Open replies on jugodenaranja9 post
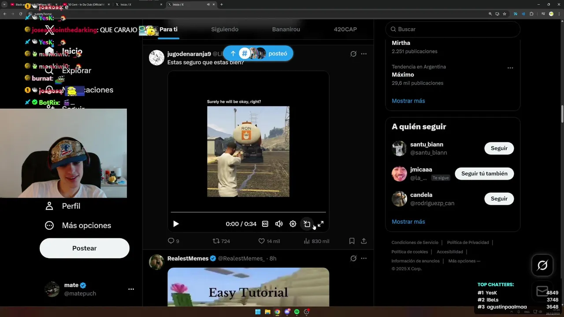The image size is (564, 317). click(x=174, y=241)
